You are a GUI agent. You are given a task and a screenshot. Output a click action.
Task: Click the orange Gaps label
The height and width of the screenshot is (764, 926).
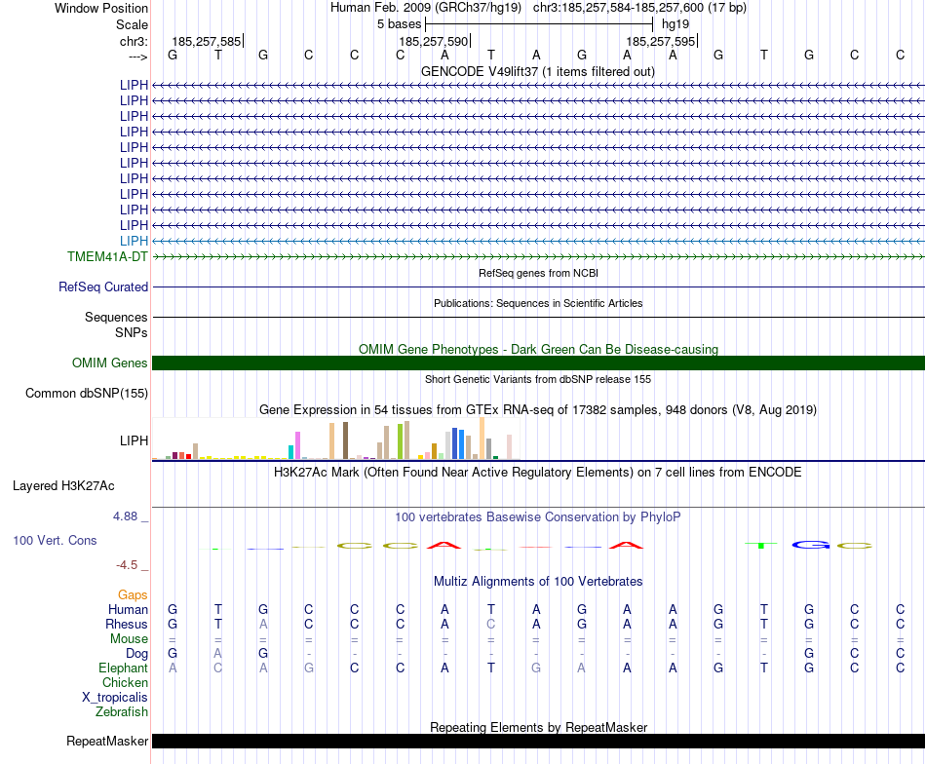133,594
